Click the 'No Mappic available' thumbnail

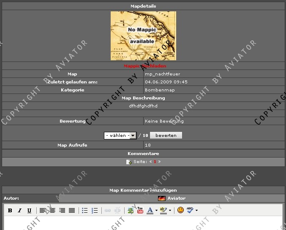[x=143, y=36]
